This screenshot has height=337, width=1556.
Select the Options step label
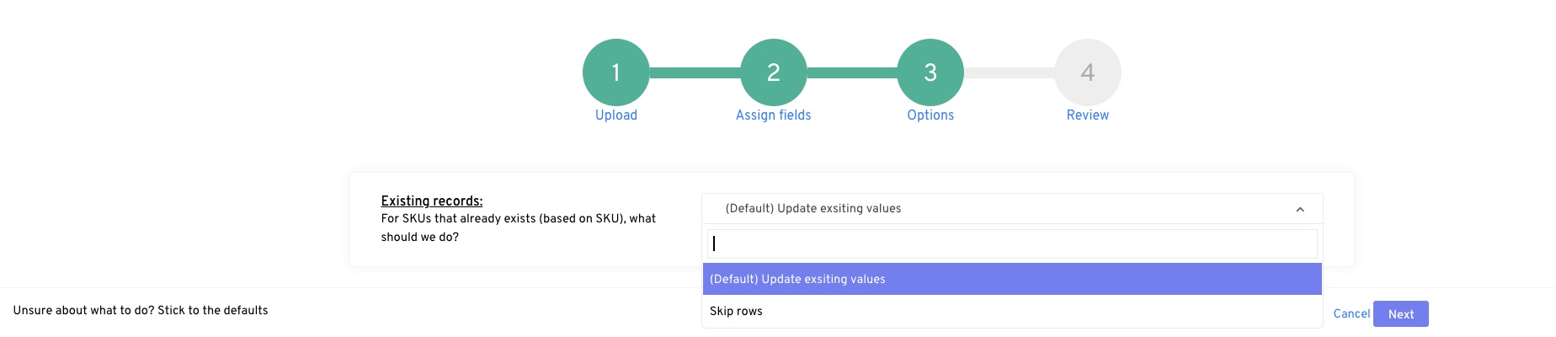tap(930, 115)
